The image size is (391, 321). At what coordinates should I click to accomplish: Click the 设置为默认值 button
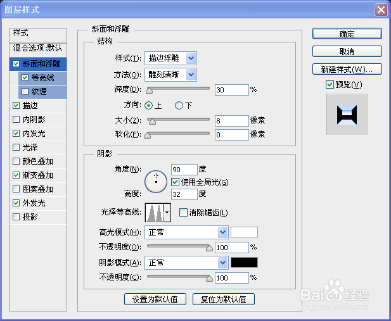pos(155,299)
